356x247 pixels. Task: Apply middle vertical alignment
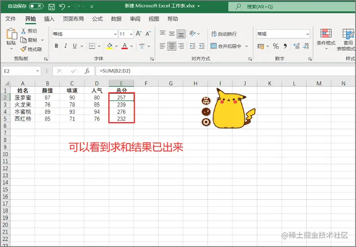(x=172, y=34)
